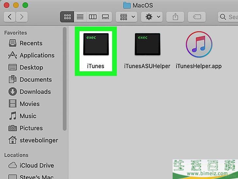238x179 pixels.
Task: Switch to list view
Action: (x=80, y=17)
